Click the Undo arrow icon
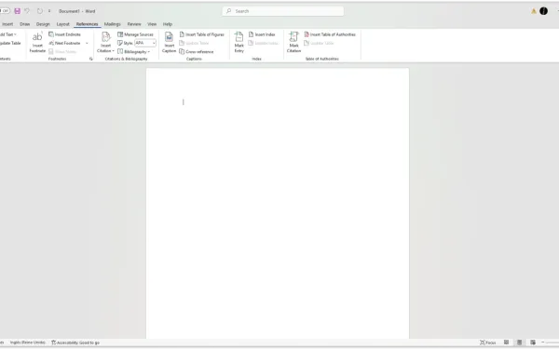 tap(27, 11)
